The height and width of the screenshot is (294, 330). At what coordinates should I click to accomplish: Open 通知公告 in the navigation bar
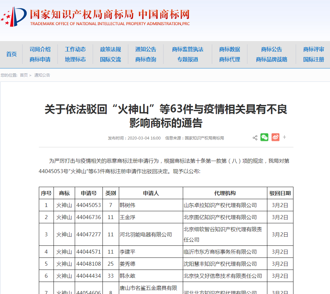click(x=146, y=49)
